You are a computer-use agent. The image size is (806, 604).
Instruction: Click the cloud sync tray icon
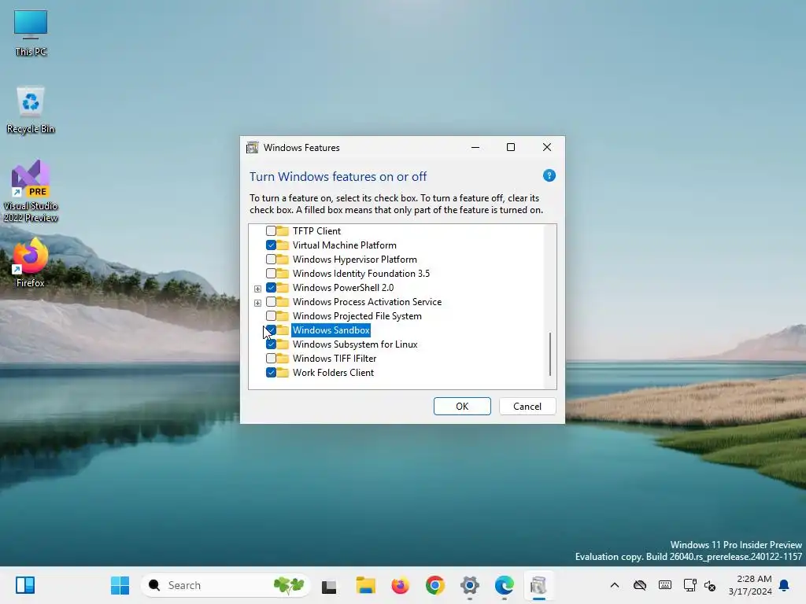[639, 585]
